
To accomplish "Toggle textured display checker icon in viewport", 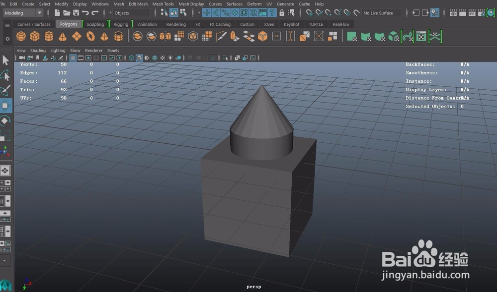I will (163, 58).
